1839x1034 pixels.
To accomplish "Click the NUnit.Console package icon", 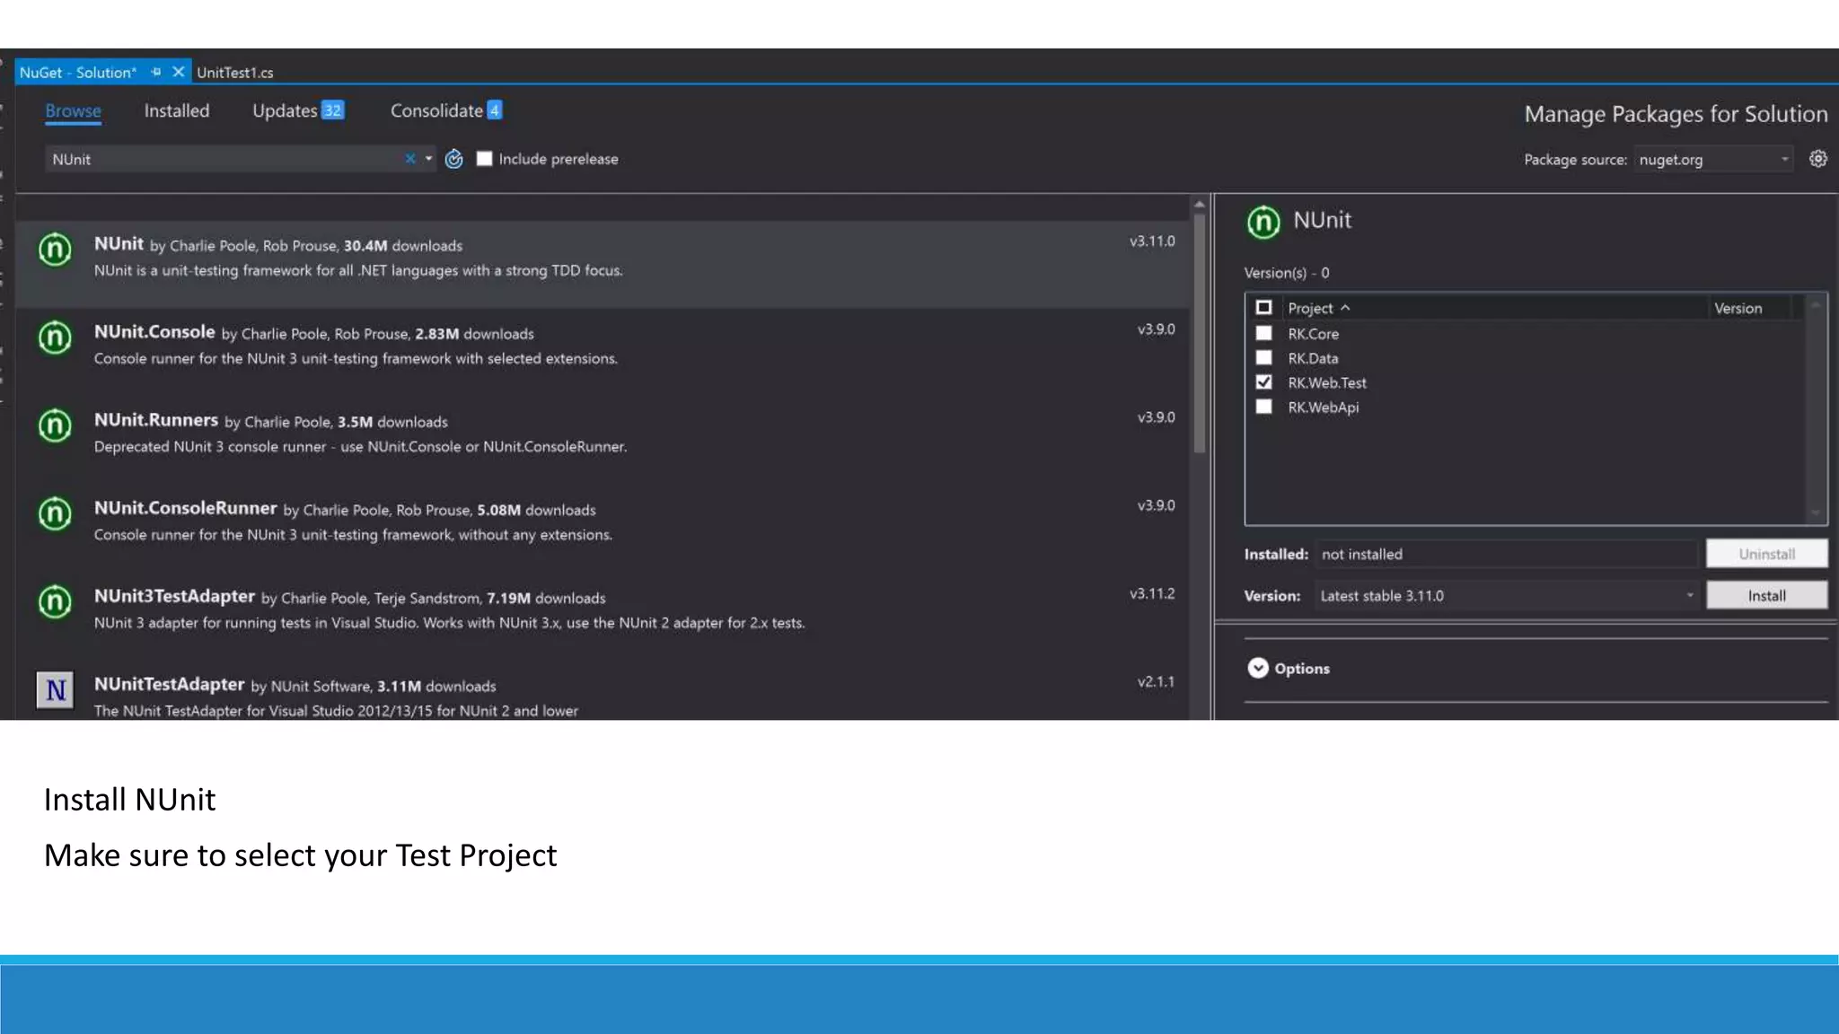I will coord(55,337).
